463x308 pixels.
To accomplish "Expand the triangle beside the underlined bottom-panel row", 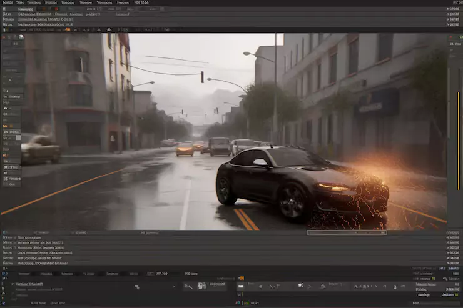I will (13, 284).
